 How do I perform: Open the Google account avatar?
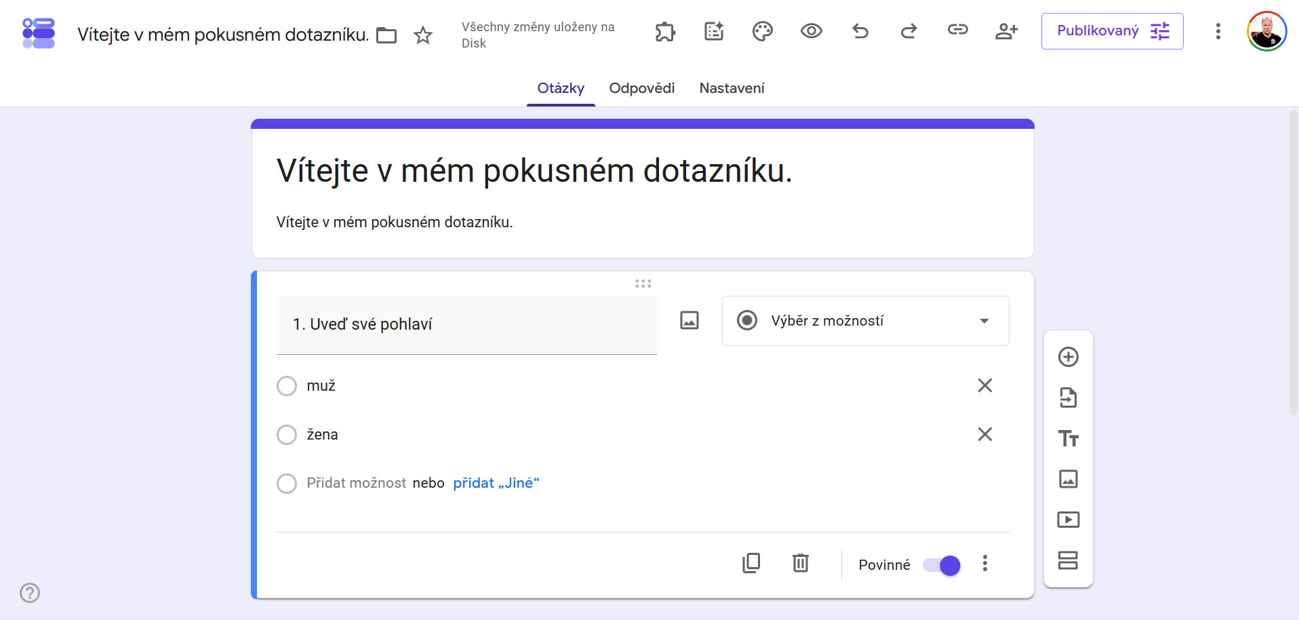coord(1266,31)
